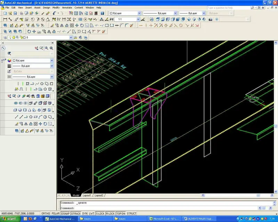This screenshot has height=222, width=278.
Task: Toggle DYN input in status bar
Action: 85,214
